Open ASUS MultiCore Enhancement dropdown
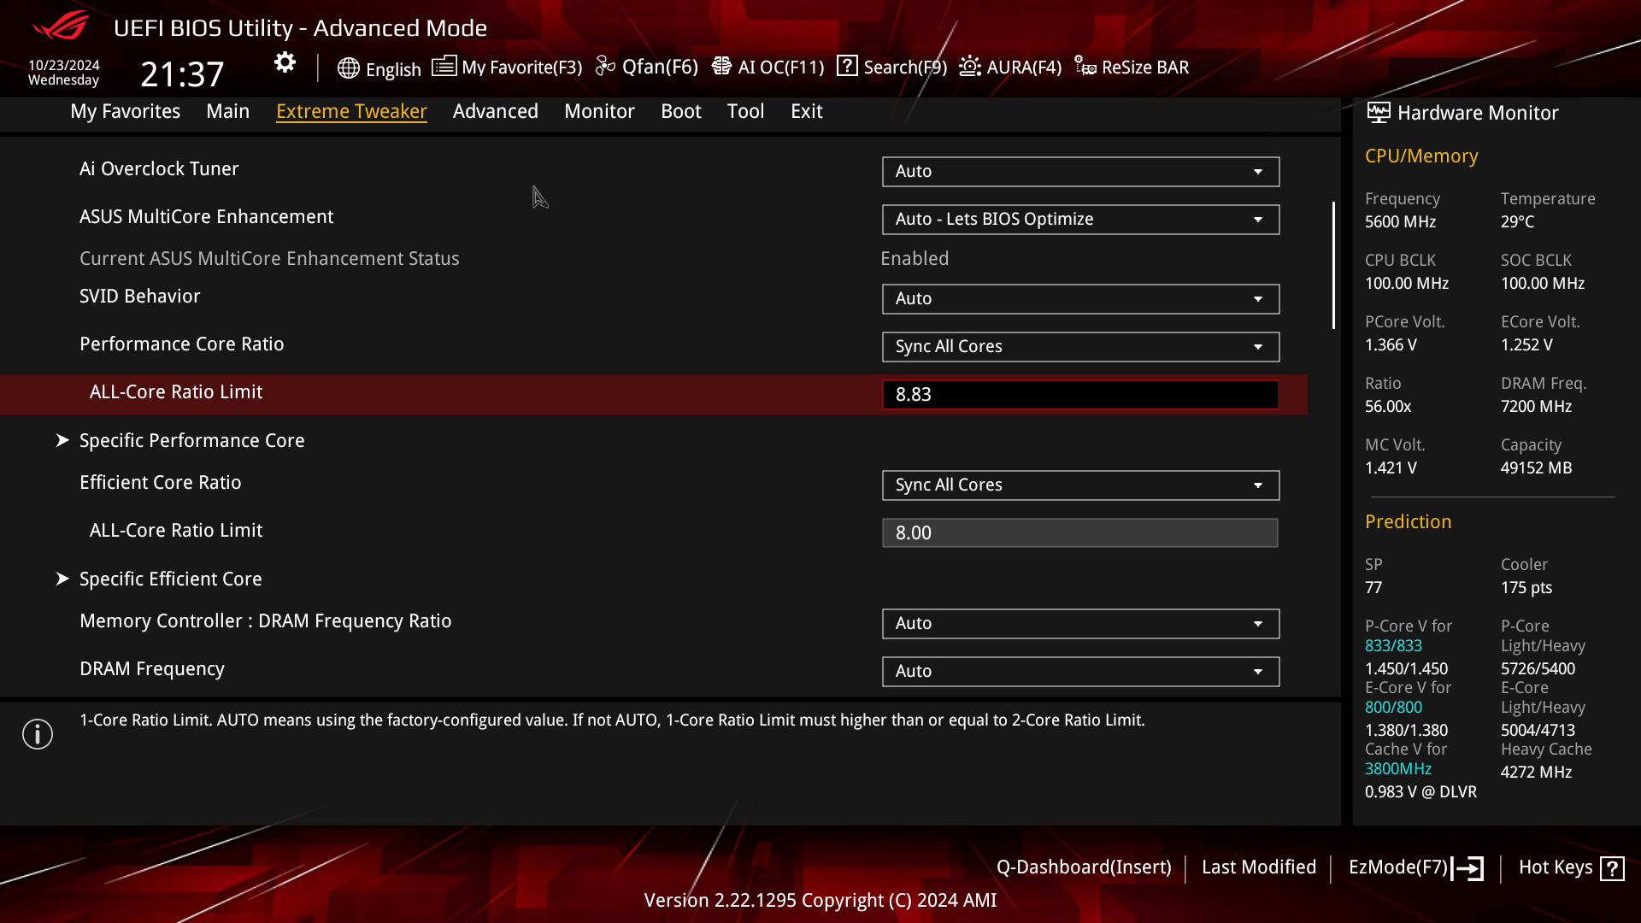Screen dimensions: 1641x923 click(1080, 220)
